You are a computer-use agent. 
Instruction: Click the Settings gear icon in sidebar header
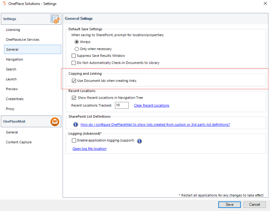click(x=55, y=19)
